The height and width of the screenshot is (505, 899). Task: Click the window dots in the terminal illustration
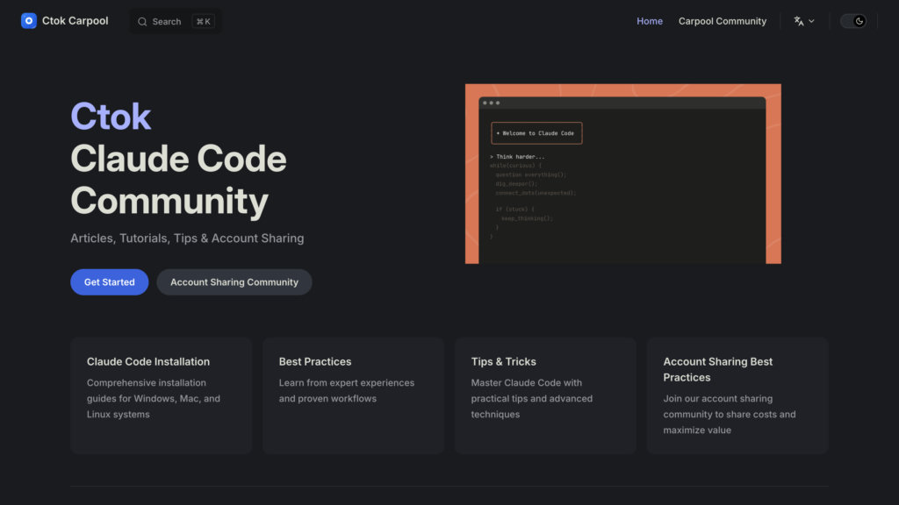coord(491,103)
